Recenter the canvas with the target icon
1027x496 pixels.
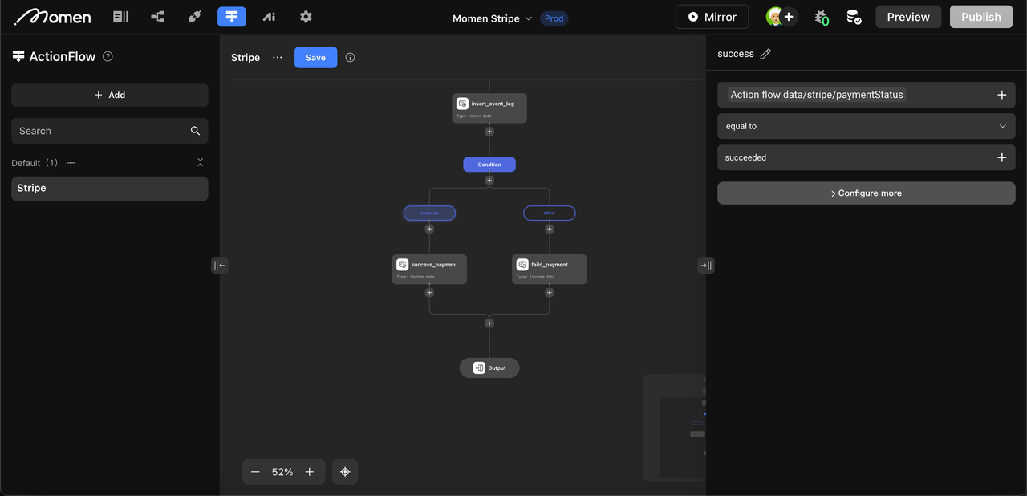coord(345,472)
